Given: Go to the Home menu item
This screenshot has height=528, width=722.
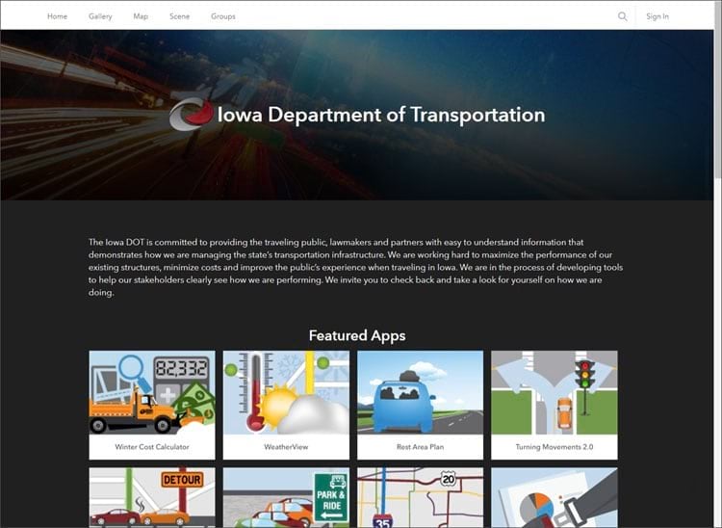Looking at the screenshot, I should click(57, 16).
